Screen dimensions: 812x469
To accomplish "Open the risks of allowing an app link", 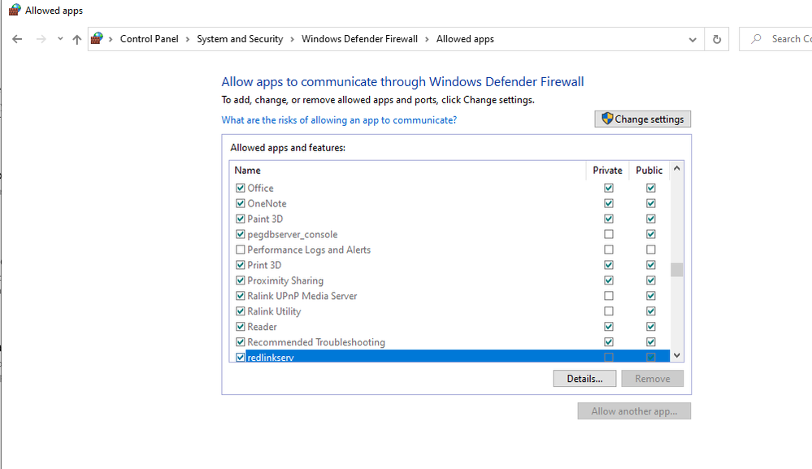I will 339,120.
